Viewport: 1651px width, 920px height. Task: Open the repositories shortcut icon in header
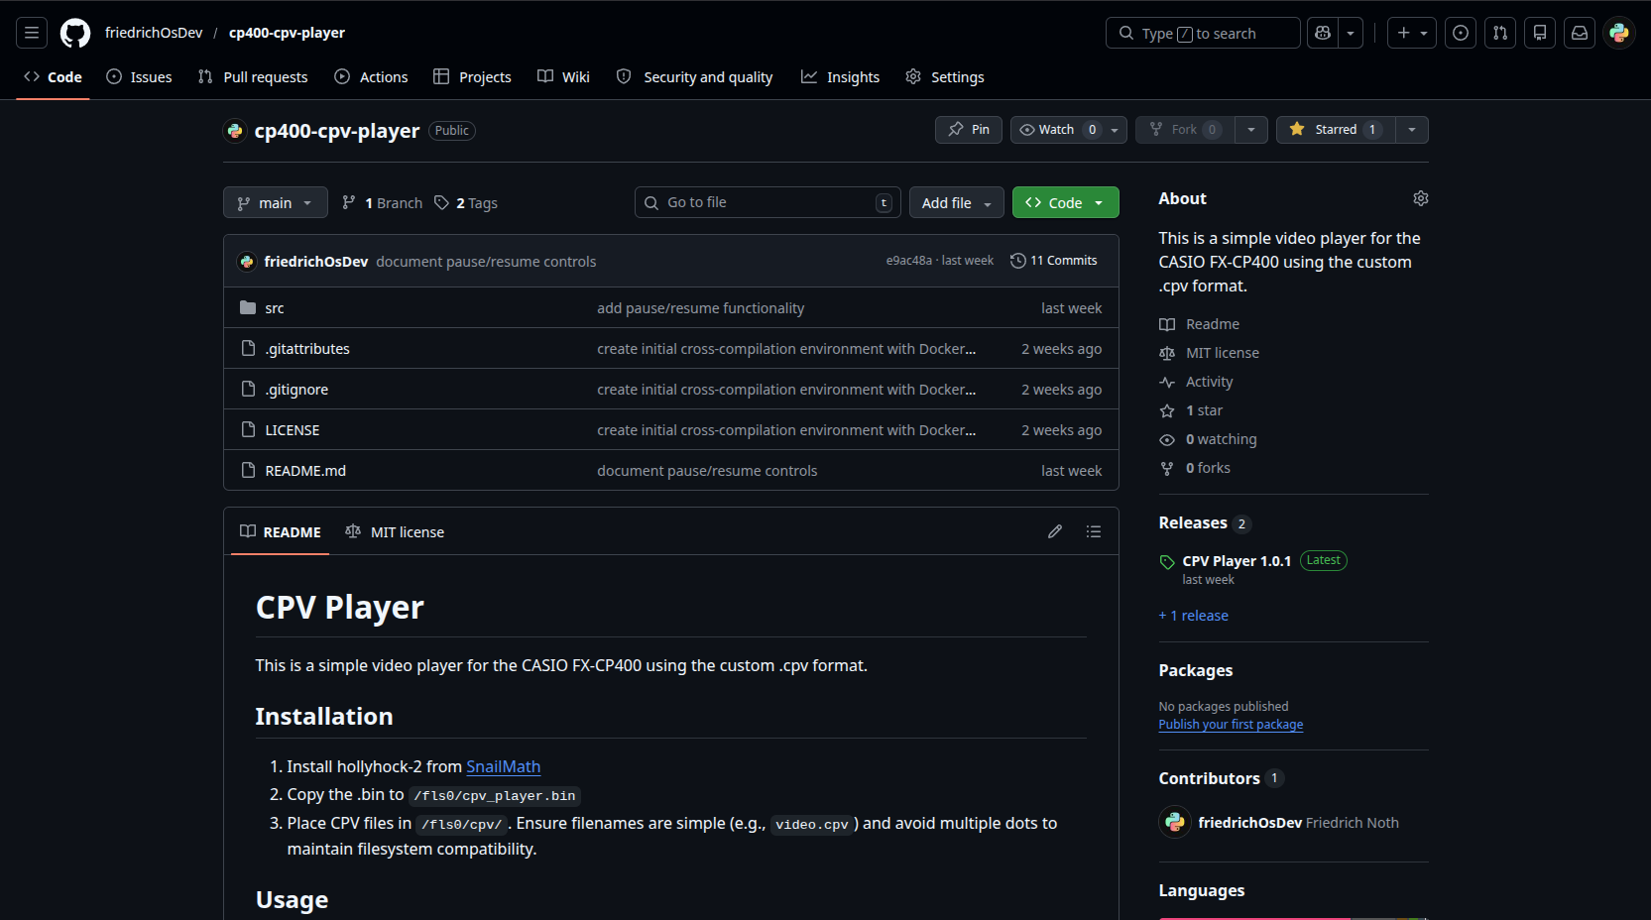click(x=1540, y=33)
